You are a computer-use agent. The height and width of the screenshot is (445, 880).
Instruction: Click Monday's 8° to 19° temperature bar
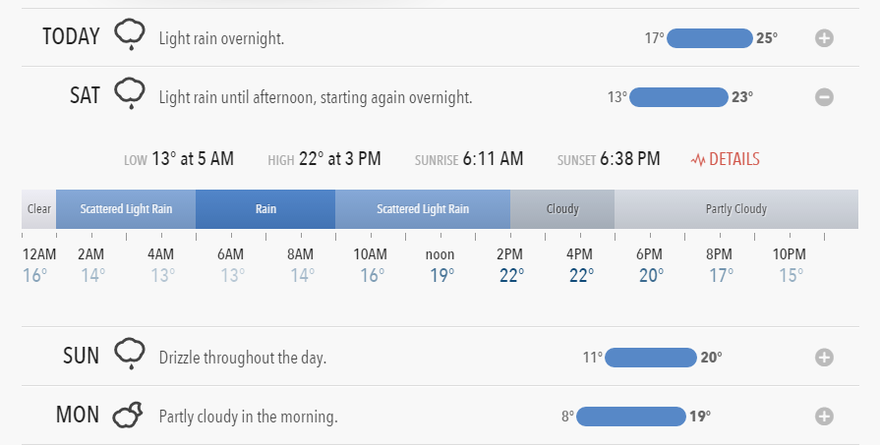click(631, 417)
